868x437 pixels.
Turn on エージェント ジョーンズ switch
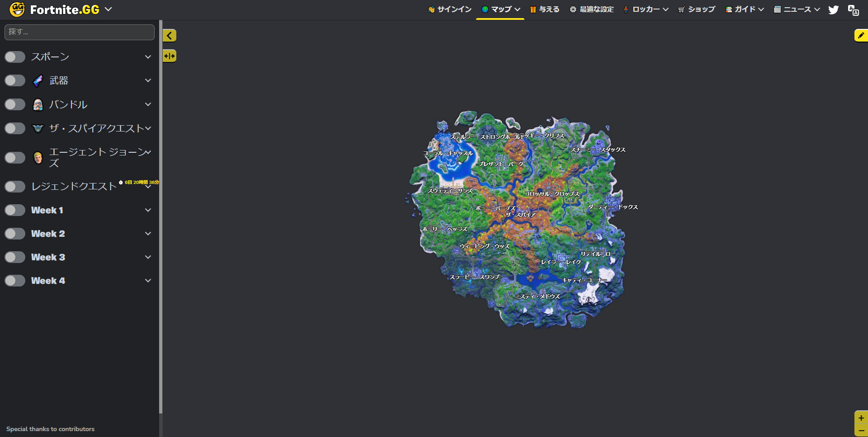coord(15,158)
